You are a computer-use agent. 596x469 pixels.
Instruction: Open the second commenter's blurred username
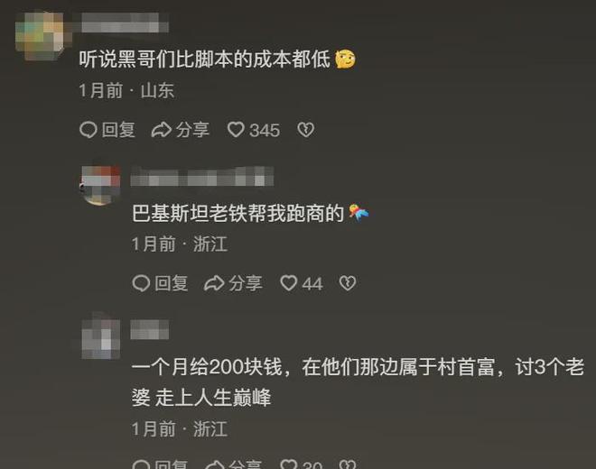(202, 177)
